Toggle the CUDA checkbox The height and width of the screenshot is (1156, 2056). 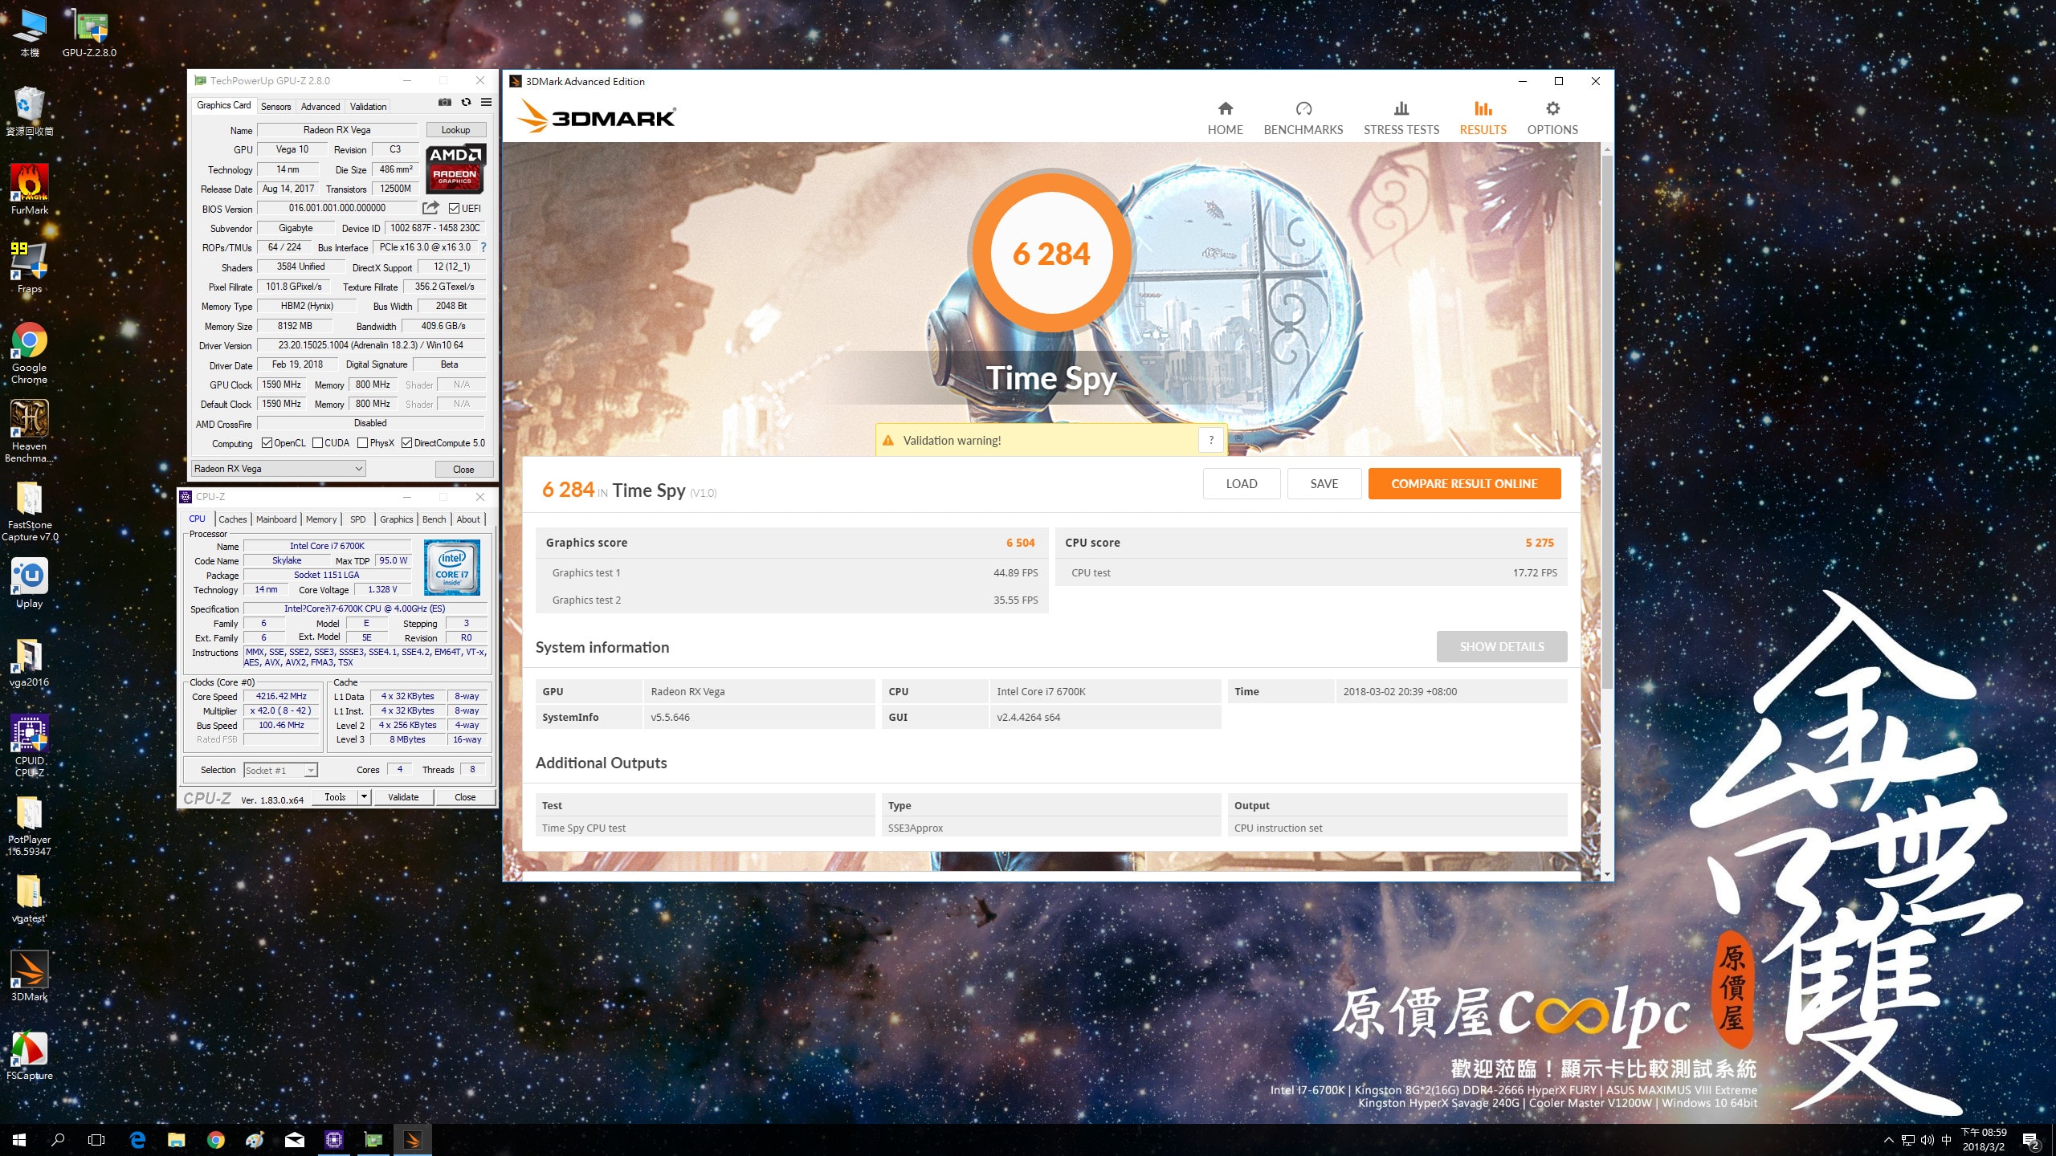317,443
